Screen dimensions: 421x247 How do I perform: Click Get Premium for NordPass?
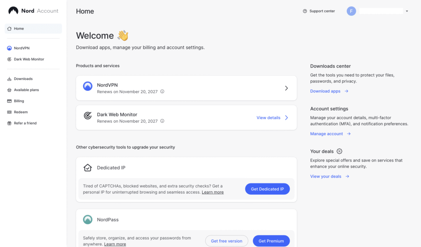[x=271, y=241]
